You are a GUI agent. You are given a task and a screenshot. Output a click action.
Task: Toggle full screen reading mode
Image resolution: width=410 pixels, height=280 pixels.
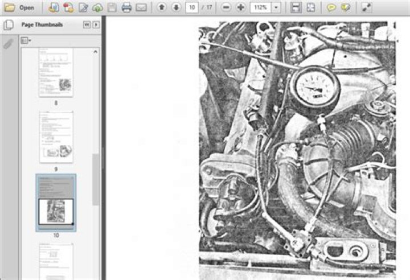[x=367, y=7]
